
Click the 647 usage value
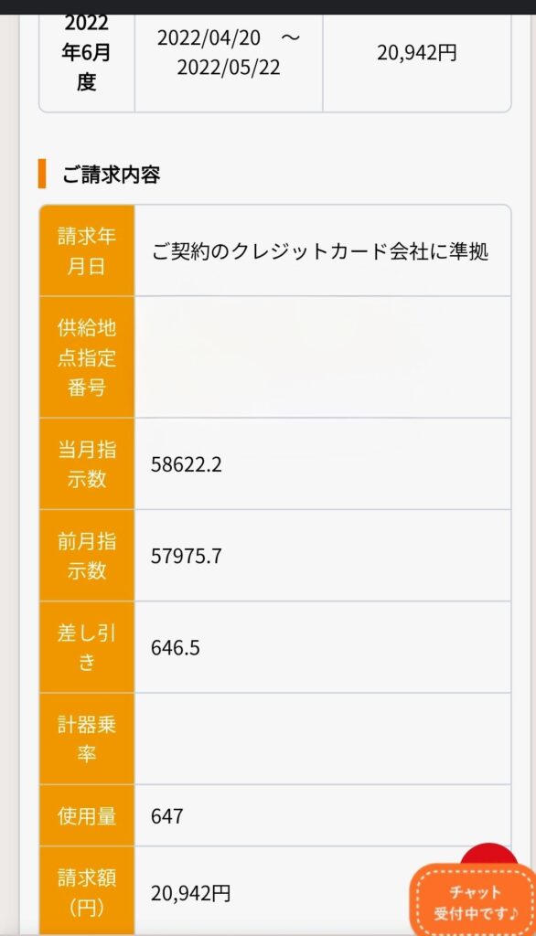(166, 816)
